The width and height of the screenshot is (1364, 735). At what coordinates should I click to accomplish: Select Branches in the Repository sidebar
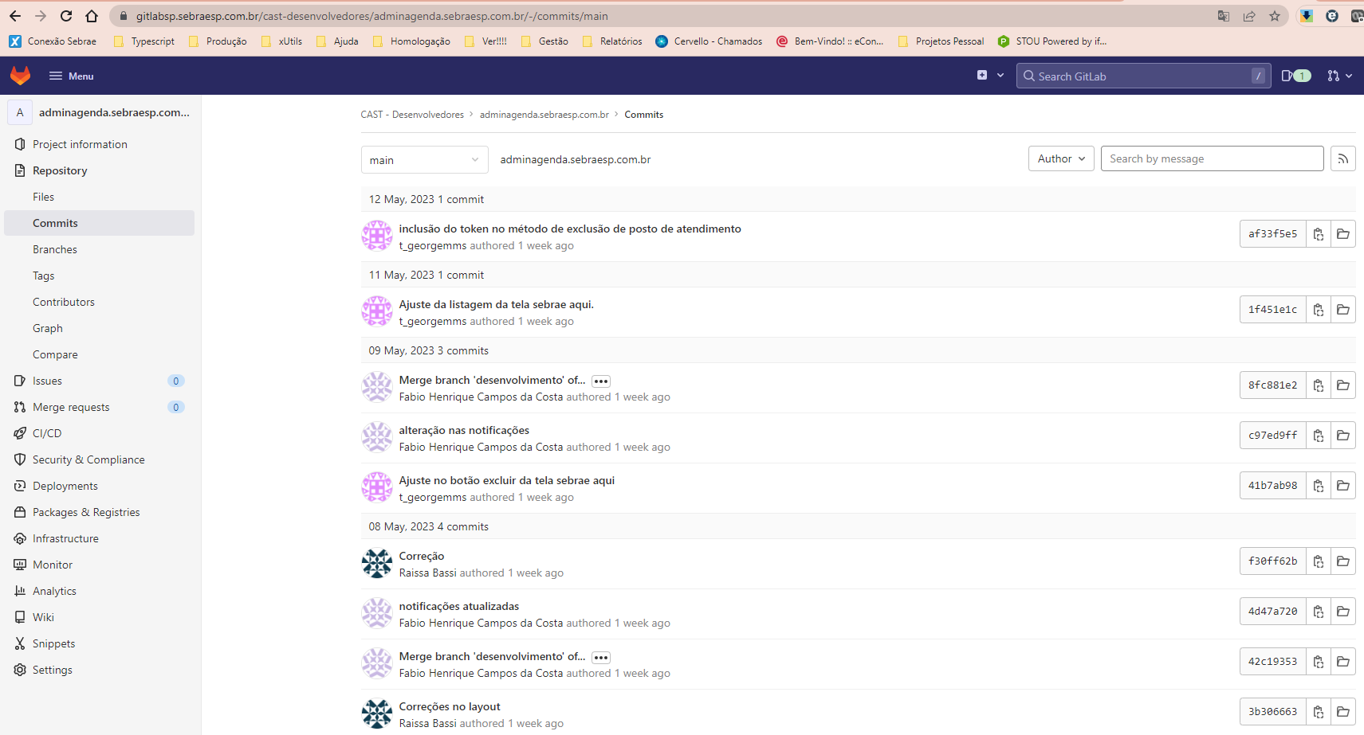point(55,249)
